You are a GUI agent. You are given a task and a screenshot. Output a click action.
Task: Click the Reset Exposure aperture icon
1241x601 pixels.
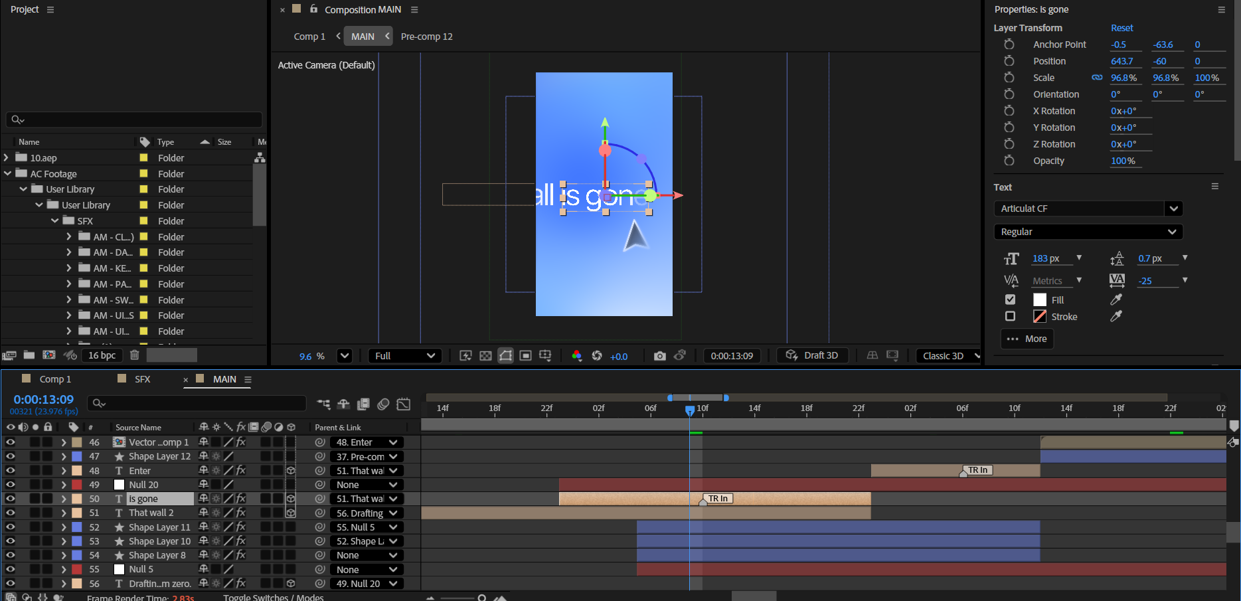[597, 356]
